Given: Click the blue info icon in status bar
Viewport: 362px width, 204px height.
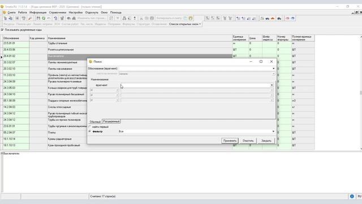Looking at the screenshot, I should 352,196.
